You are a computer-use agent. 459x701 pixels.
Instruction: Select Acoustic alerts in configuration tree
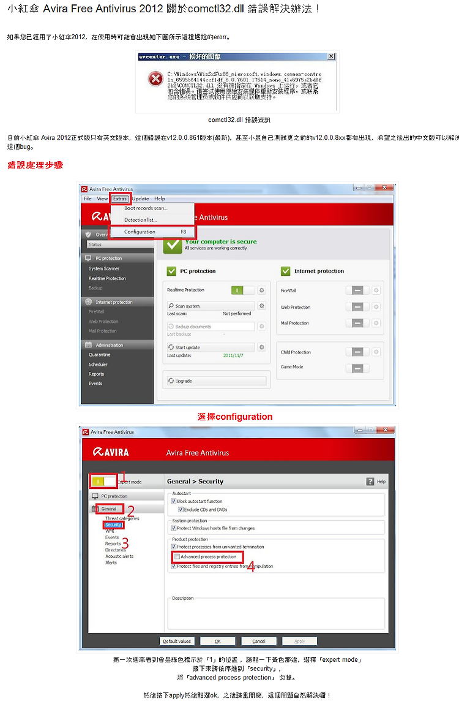click(x=119, y=556)
